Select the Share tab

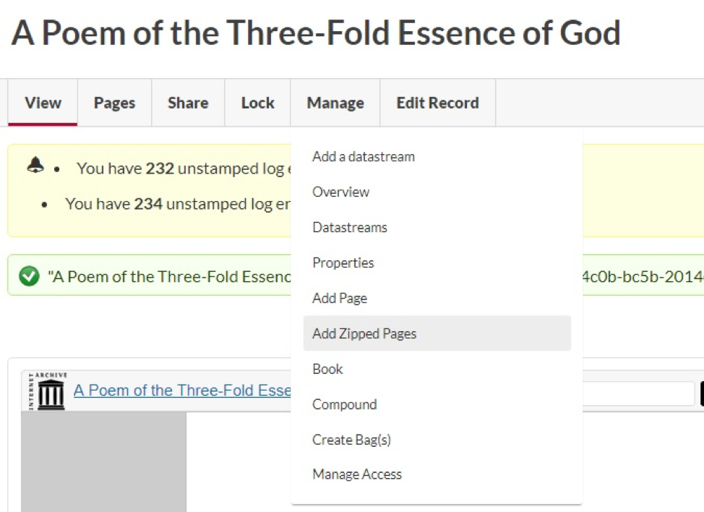[x=188, y=103]
